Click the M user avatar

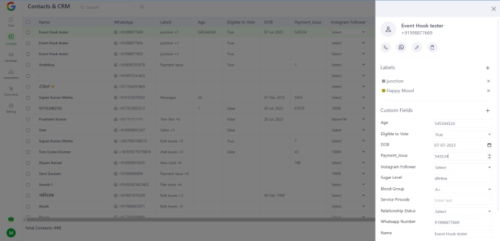(11, 233)
